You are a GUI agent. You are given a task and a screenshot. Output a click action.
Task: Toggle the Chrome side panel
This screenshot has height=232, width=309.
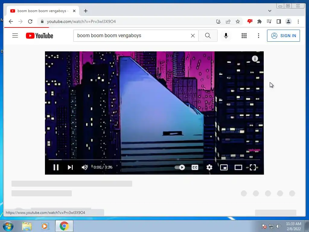tap(279, 21)
